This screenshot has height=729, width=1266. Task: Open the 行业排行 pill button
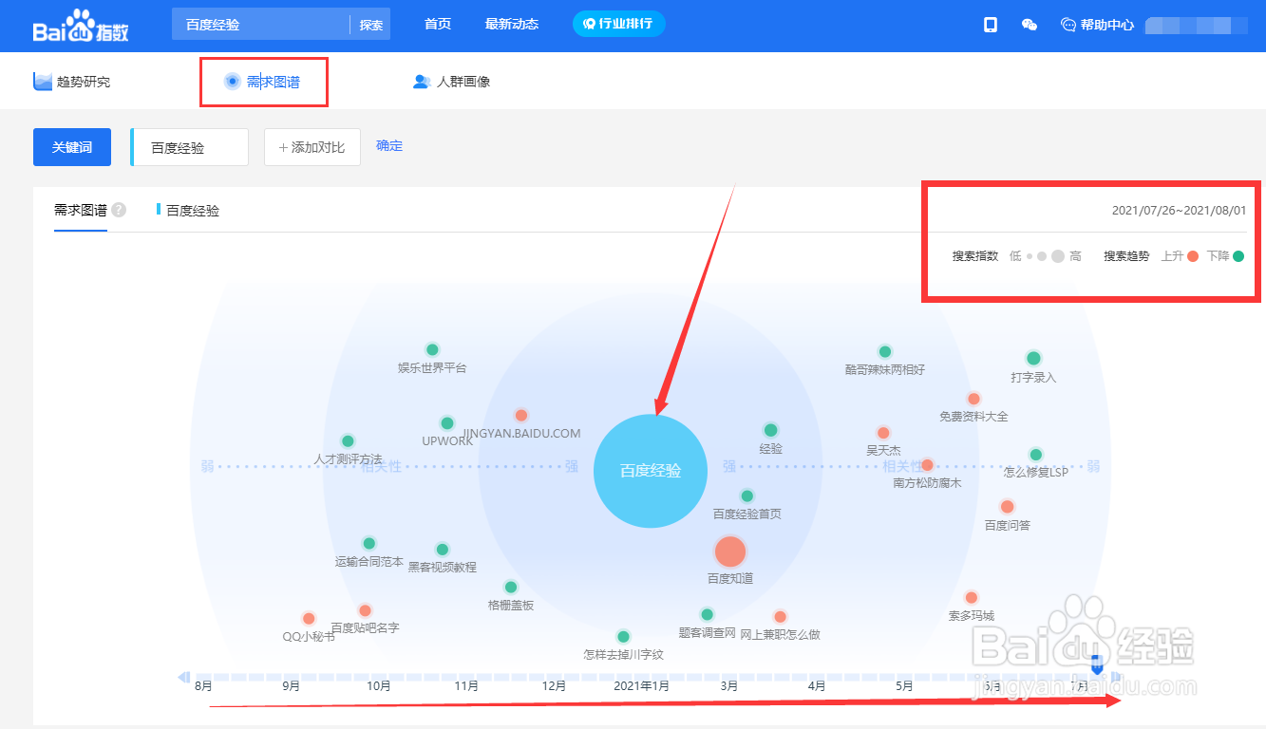[619, 24]
